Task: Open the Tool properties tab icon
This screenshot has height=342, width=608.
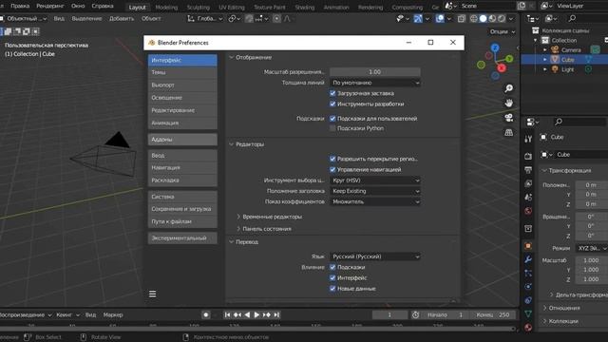Action: 528,139
